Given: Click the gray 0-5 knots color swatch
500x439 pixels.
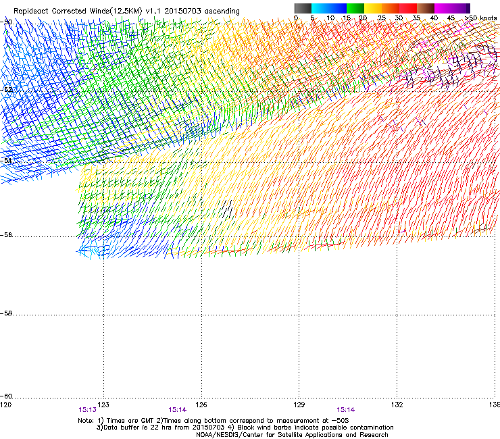Looking at the screenshot, I should pos(303,8).
